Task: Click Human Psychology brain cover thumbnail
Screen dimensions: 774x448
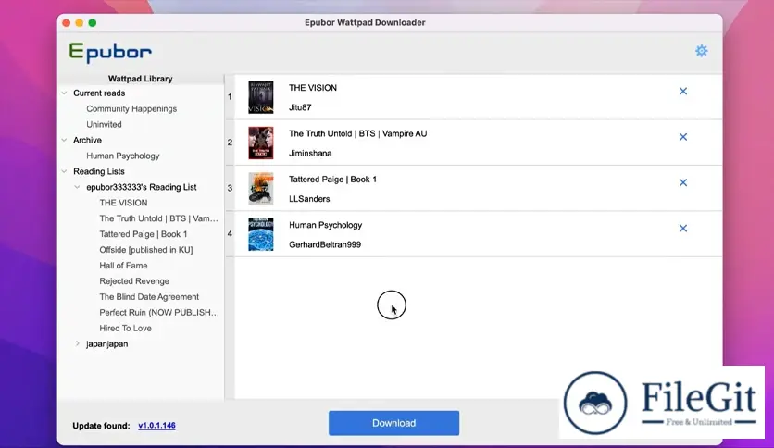Action: point(261,234)
